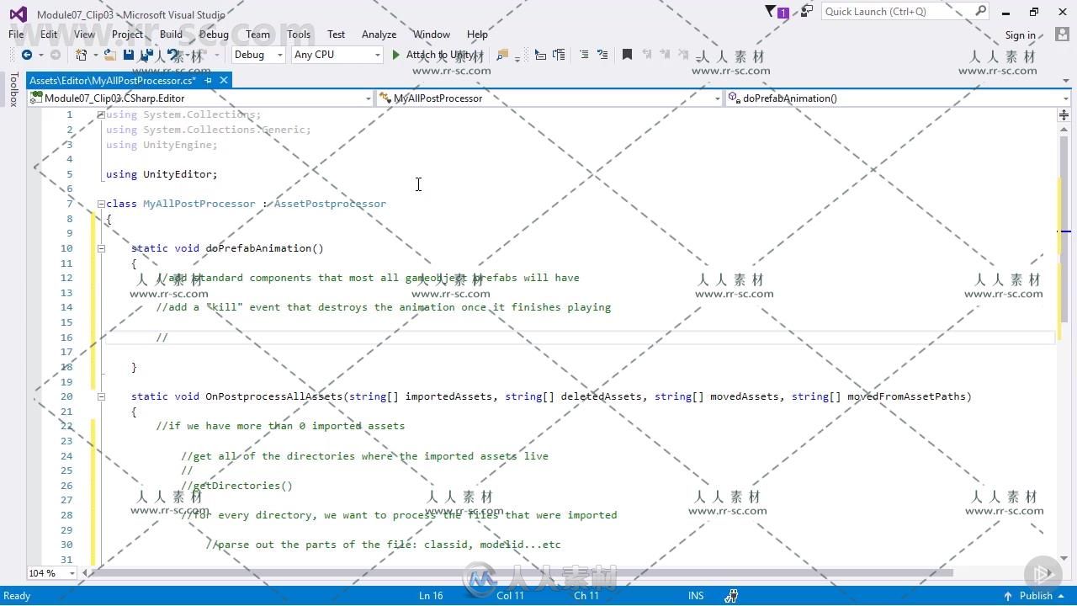Screen dimensions: 1077x606
Task: Toggle a bookmark on current line
Action: pyautogui.click(x=627, y=55)
